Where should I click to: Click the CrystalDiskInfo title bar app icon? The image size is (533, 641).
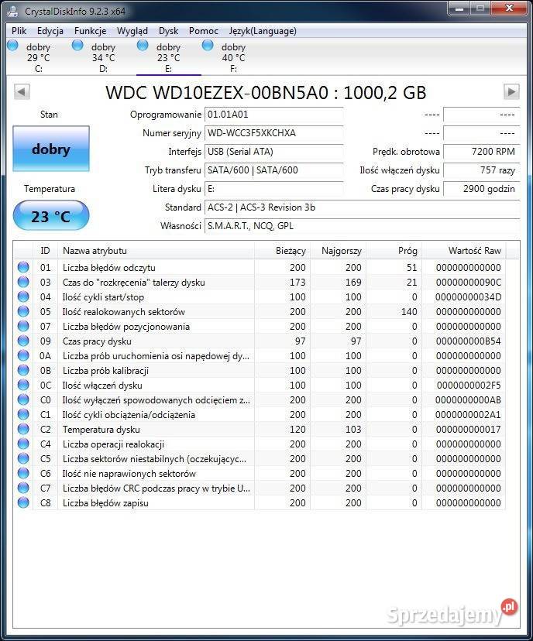click(x=13, y=11)
